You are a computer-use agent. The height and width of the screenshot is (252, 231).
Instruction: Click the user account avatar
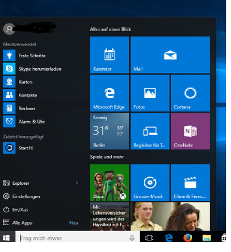coord(9,29)
